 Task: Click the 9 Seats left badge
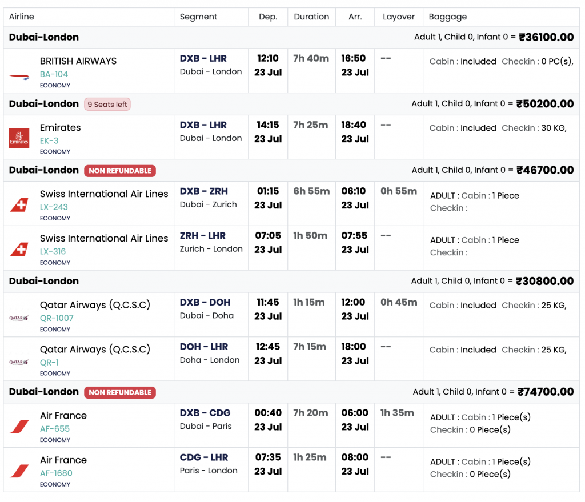(107, 105)
